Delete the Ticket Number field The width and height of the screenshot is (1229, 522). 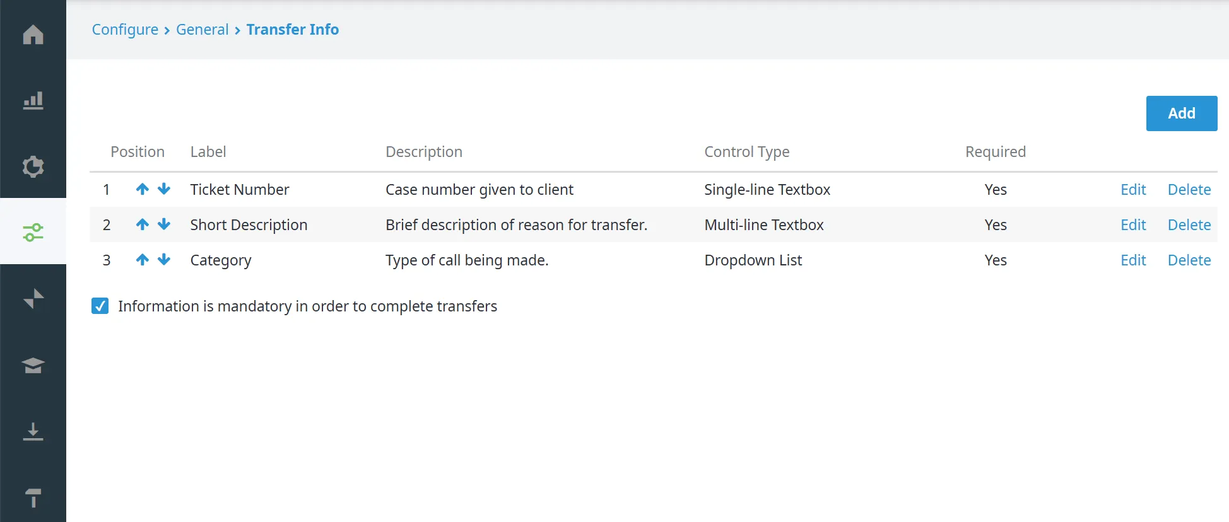tap(1189, 190)
